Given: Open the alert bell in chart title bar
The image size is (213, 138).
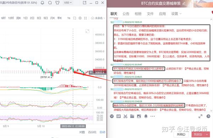Looking at the screenshot, I should pyautogui.click(x=42, y=3).
